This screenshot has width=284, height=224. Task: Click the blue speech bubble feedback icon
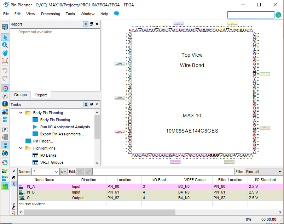(x=116, y=13)
